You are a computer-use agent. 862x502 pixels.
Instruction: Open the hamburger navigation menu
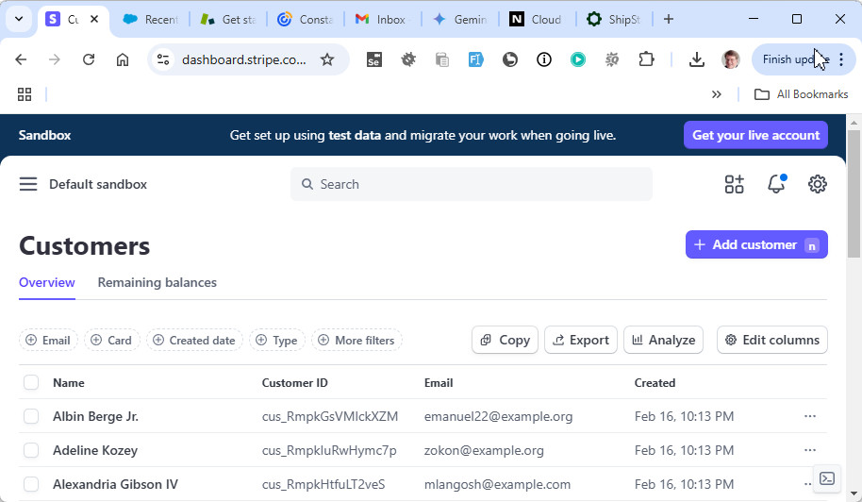pyautogui.click(x=28, y=184)
